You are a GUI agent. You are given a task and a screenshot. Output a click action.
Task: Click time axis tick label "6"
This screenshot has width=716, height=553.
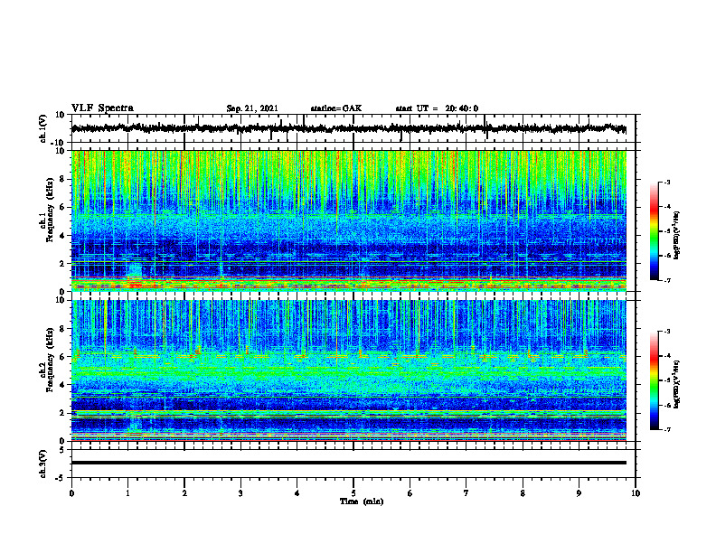coord(410,493)
